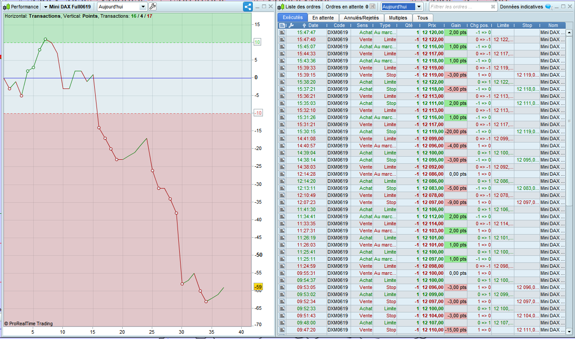Sort by the Stop column header
The image size is (575, 339).
point(527,26)
